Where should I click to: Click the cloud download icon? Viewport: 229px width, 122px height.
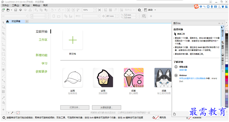(x=20, y=10)
